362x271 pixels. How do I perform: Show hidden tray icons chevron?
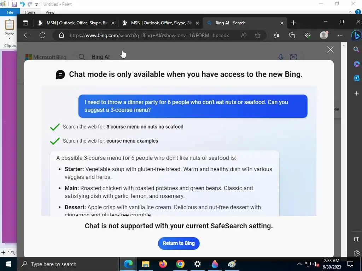[299, 264]
